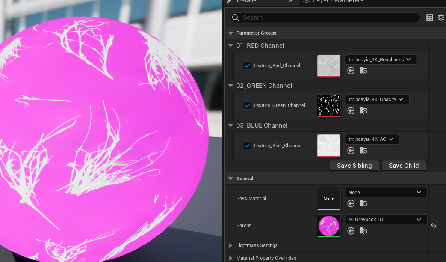Select the M_Greypack_01 parent thumbnail
This screenshot has width=446, height=262.
(x=329, y=226)
